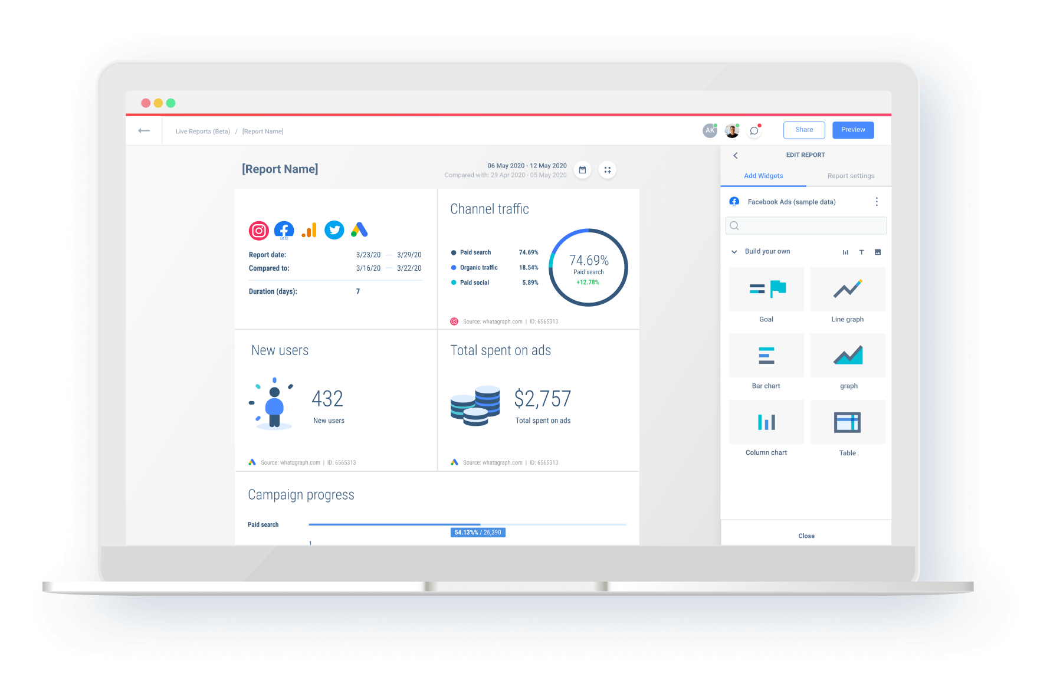Click the Instagram channel icon

coord(258,230)
